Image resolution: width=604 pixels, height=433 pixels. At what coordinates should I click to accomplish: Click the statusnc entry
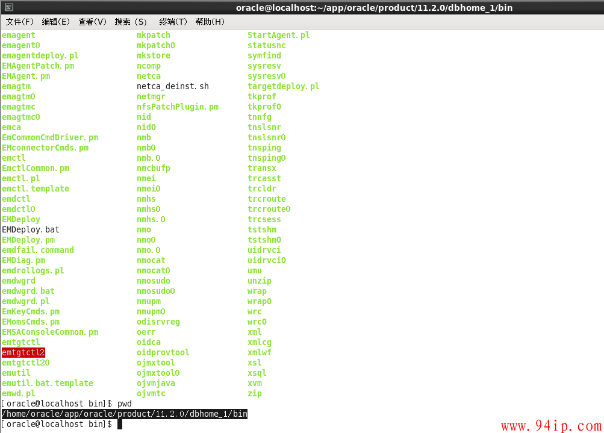click(x=267, y=45)
